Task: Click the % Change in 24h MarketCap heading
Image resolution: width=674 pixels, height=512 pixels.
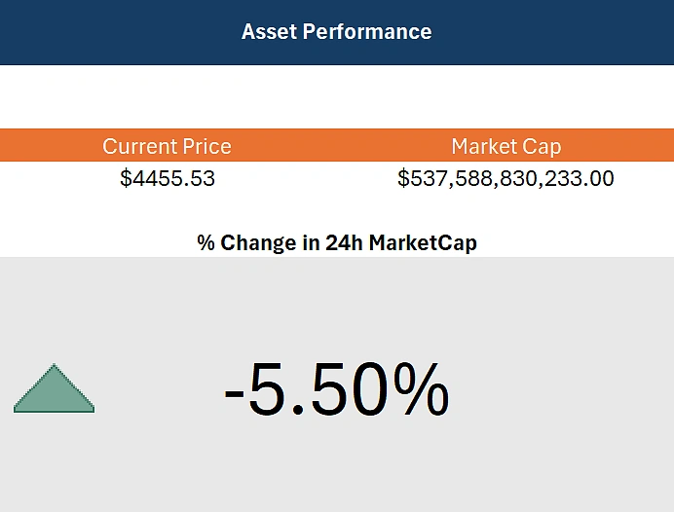Action: [x=336, y=242]
